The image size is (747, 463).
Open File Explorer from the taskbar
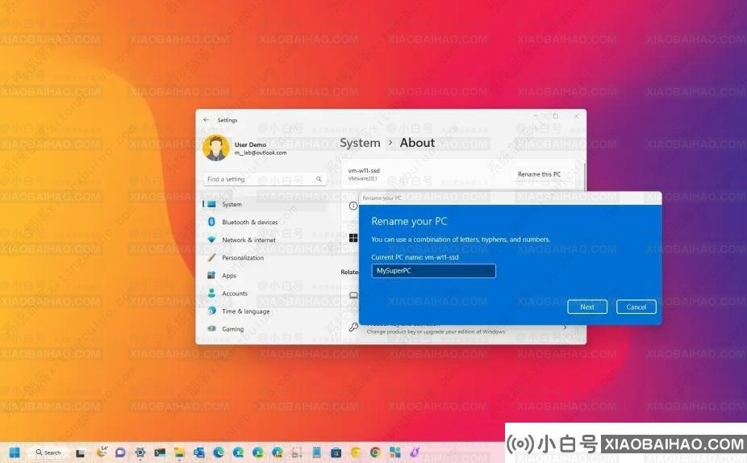179,453
